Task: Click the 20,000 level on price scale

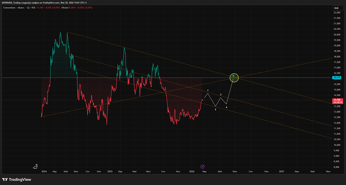Action: click(336, 34)
